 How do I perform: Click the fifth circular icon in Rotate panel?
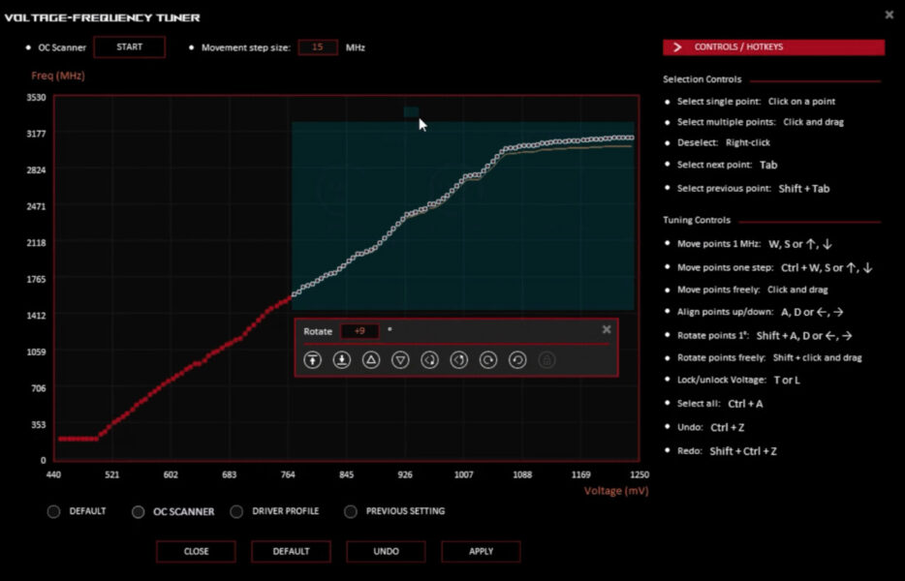(429, 359)
